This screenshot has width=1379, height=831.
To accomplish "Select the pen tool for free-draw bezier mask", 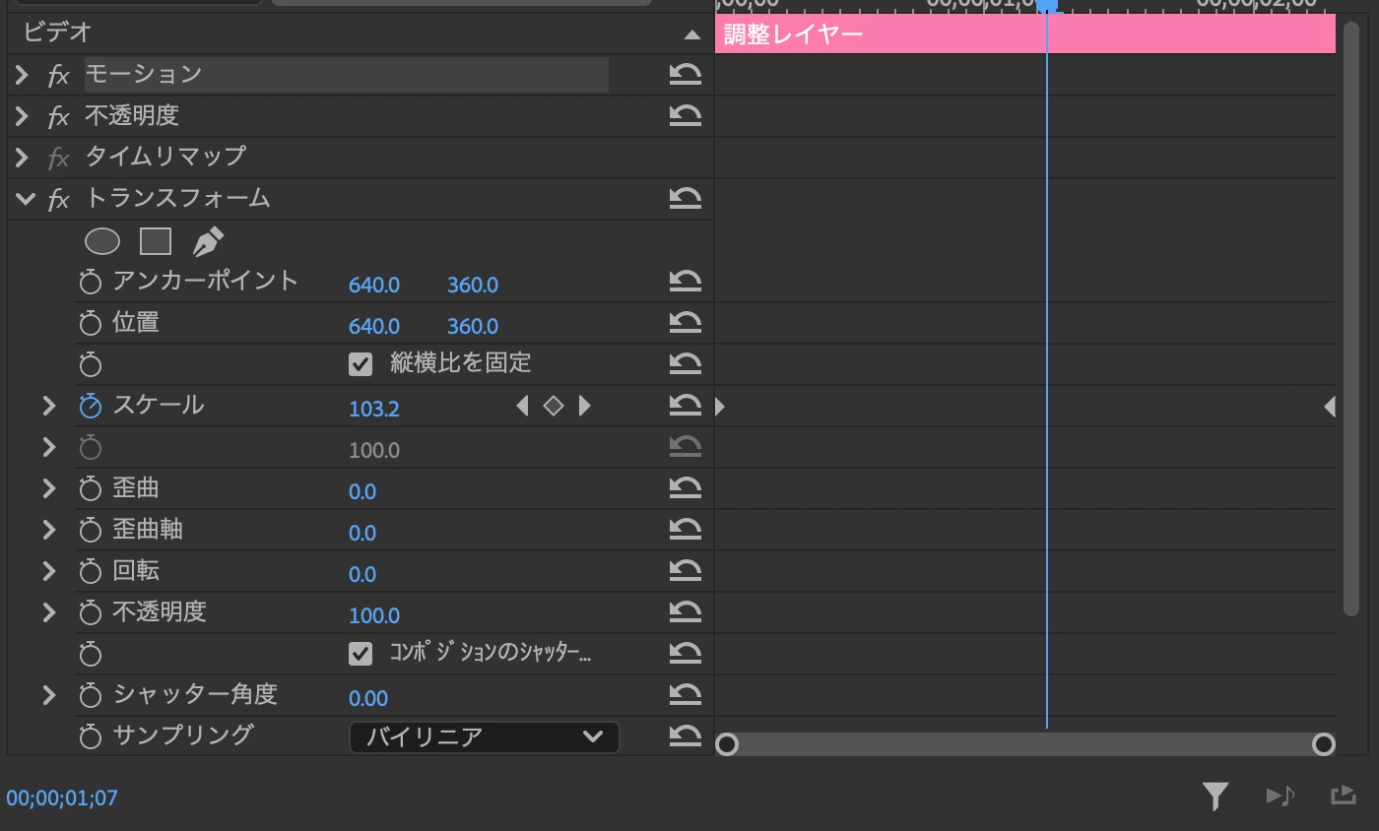I will click(x=208, y=241).
